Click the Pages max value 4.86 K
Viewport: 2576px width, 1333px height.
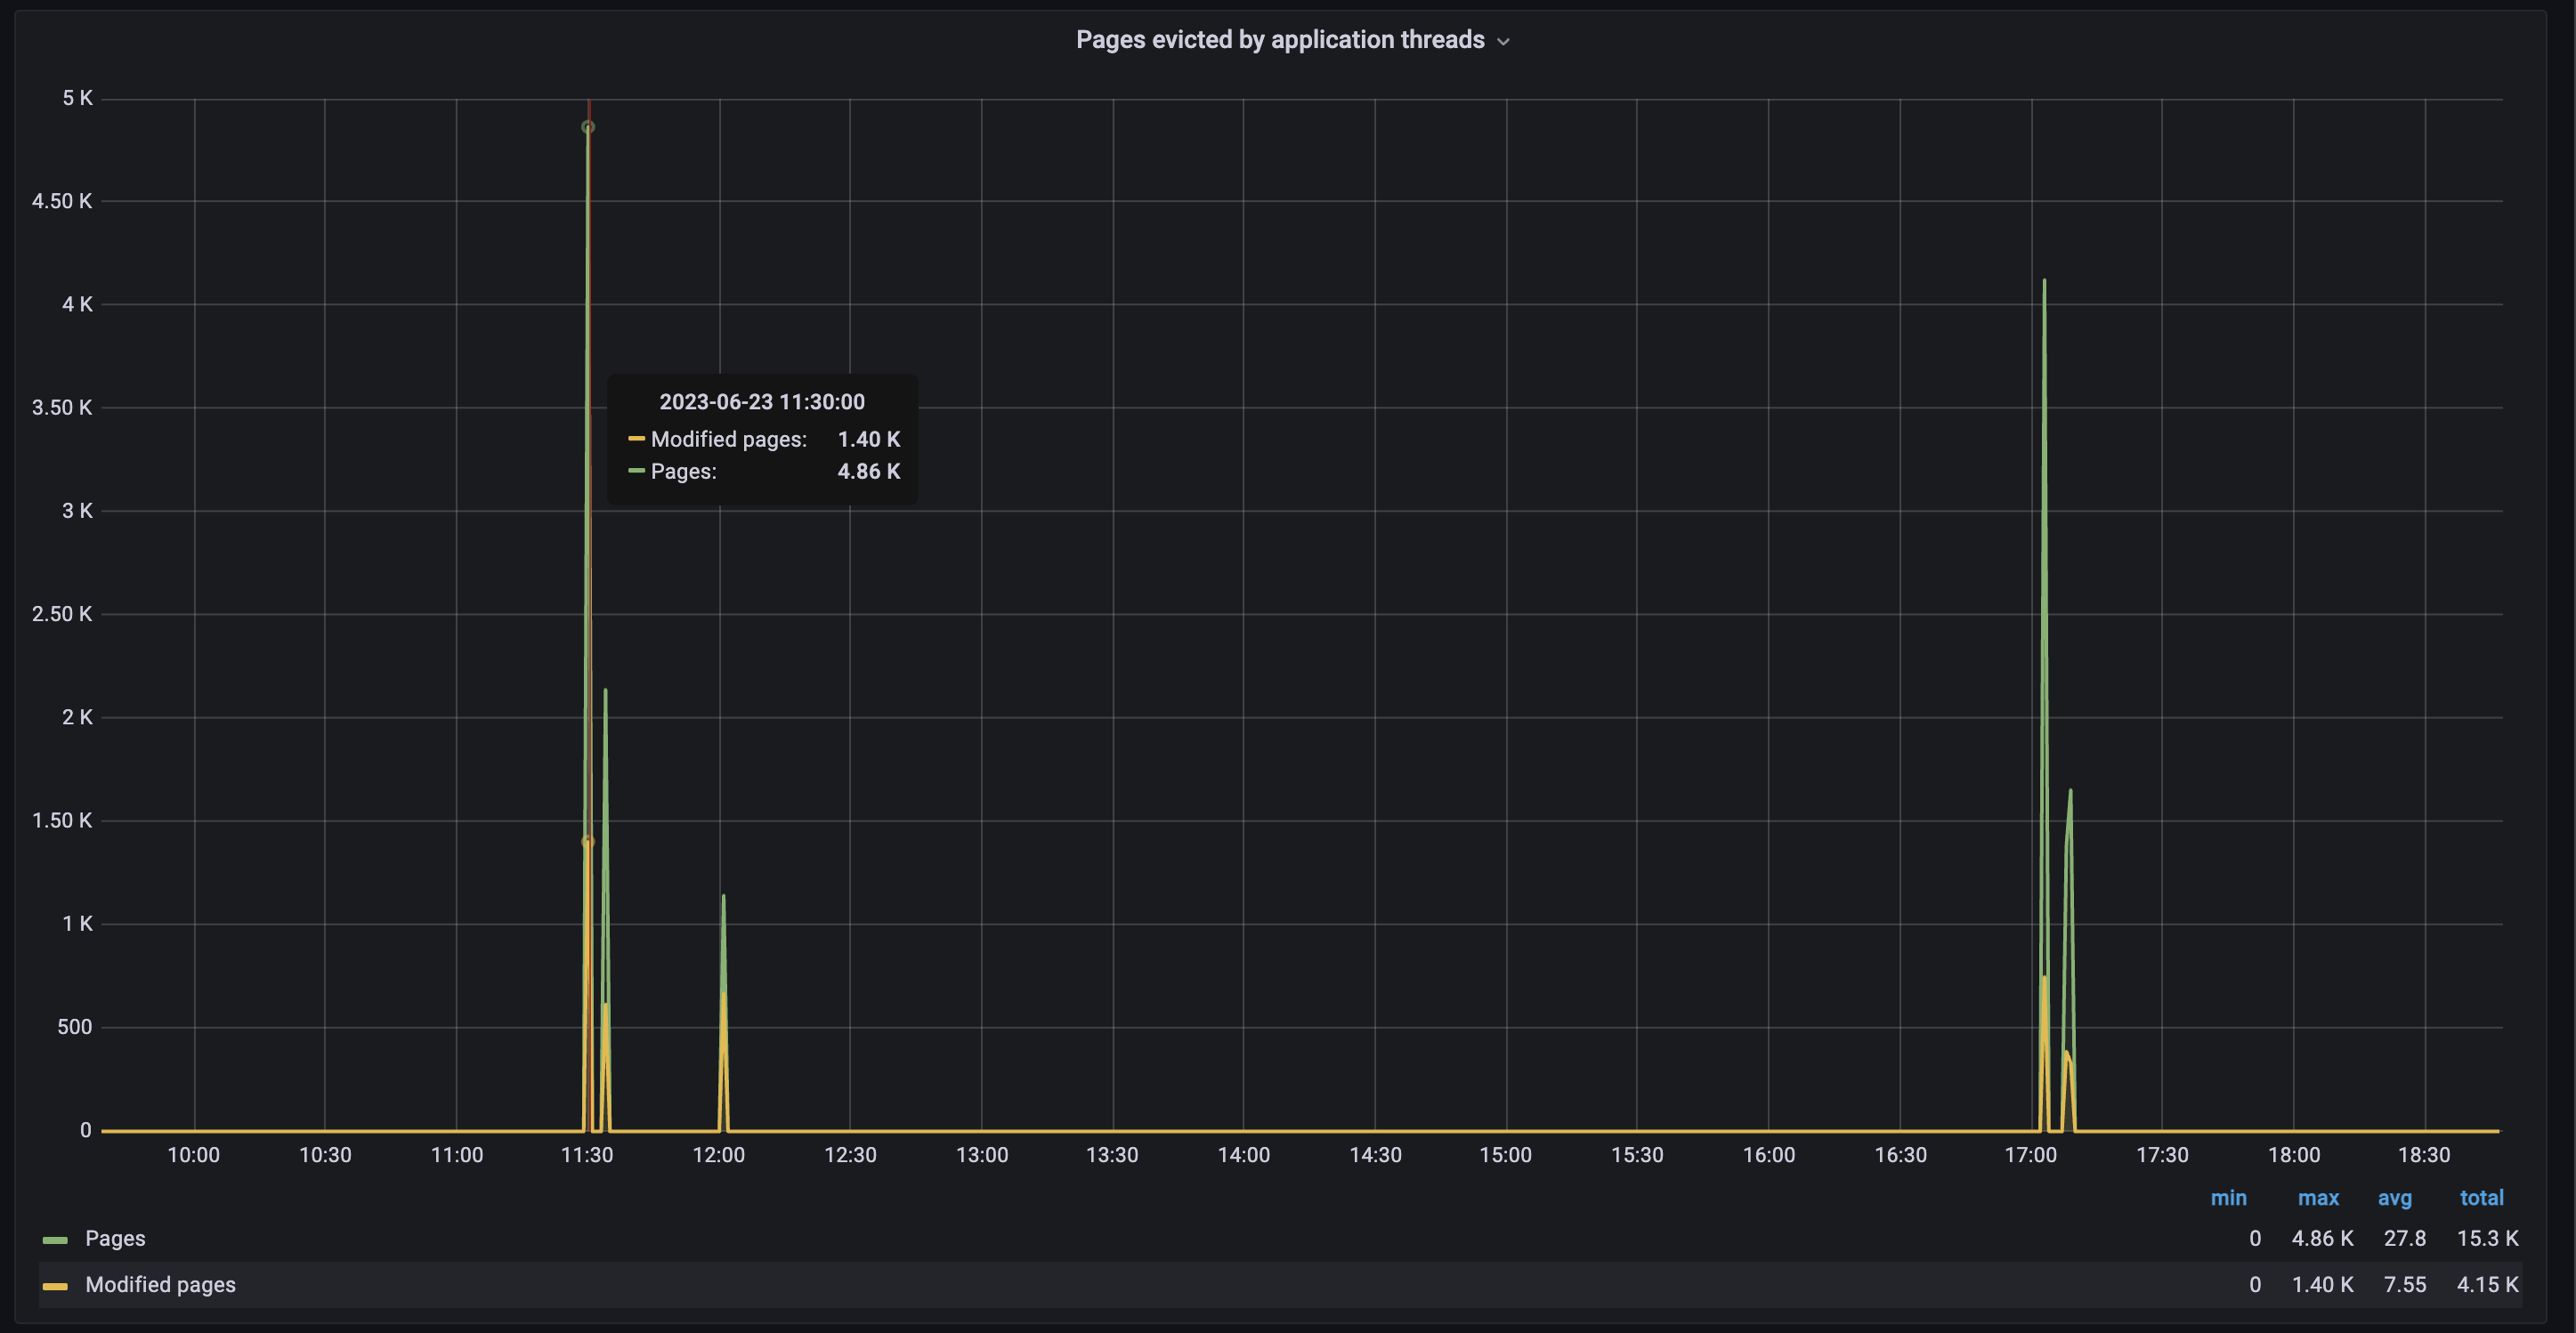[x=2322, y=1238]
